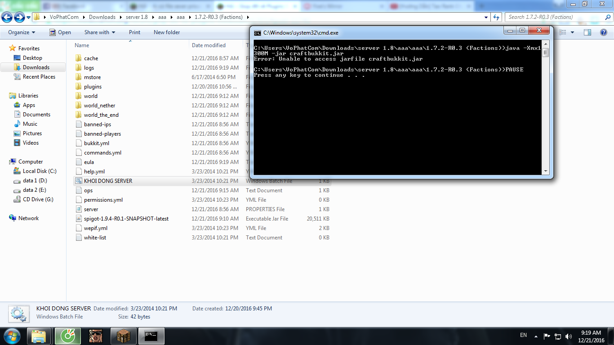The image size is (614, 345).
Task: Click the breadcrumb arrow after server 1.8
Action: pyautogui.click(x=153, y=17)
